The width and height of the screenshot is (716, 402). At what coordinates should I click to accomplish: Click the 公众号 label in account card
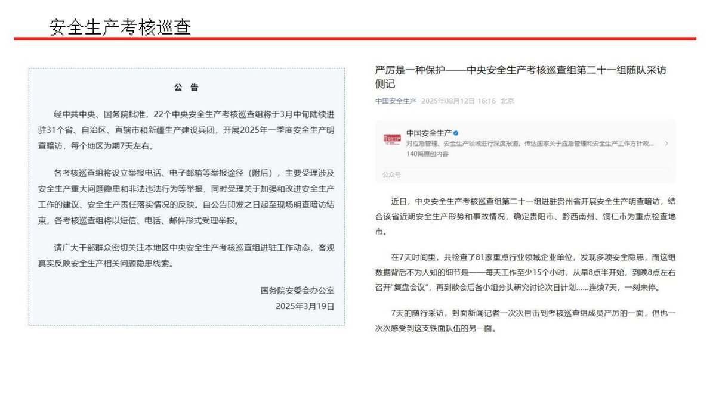tap(391, 175)
